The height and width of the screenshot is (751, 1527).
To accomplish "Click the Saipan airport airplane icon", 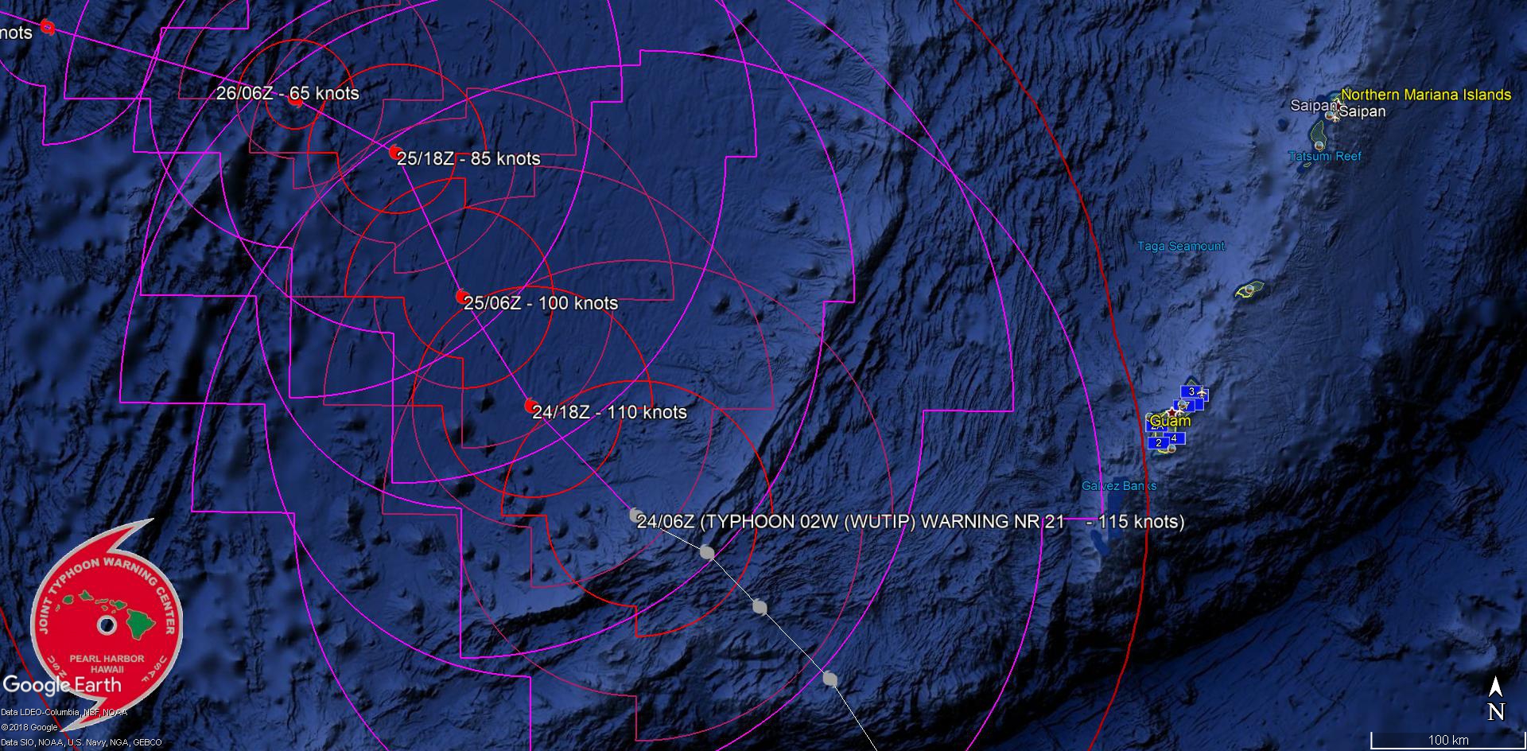I will pos(1336,117).
